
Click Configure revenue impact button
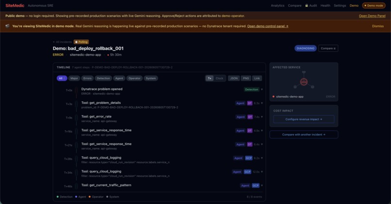click(304, 119)
